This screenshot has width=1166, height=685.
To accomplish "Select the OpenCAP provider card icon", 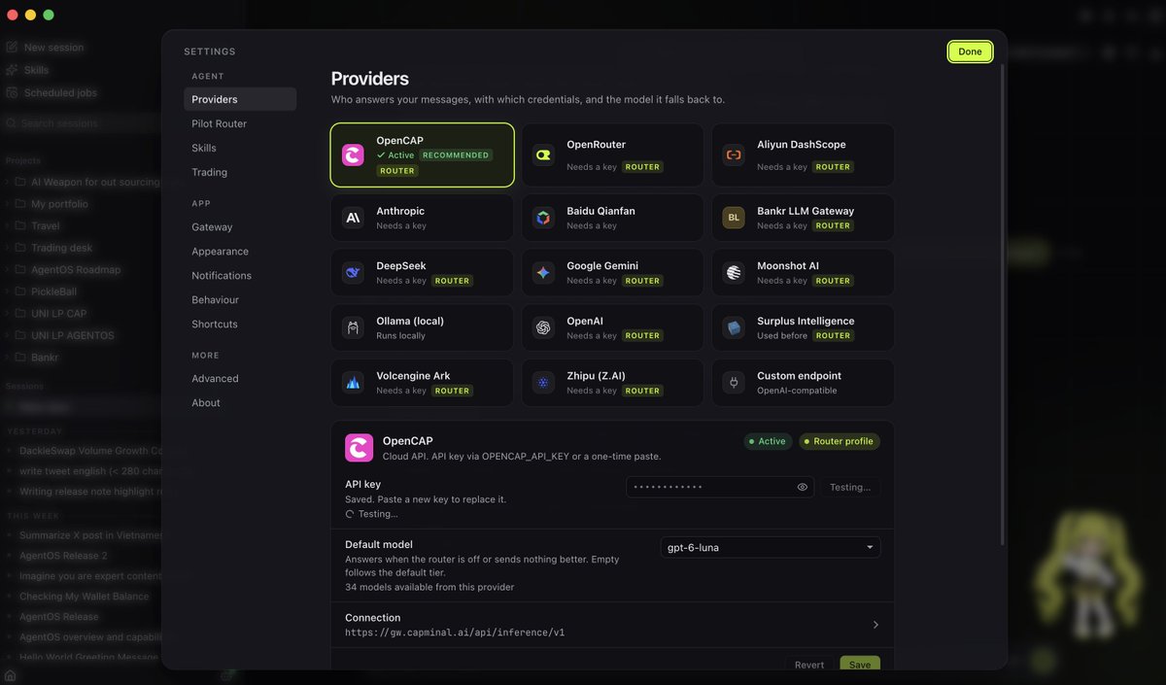I will (353, 155).
